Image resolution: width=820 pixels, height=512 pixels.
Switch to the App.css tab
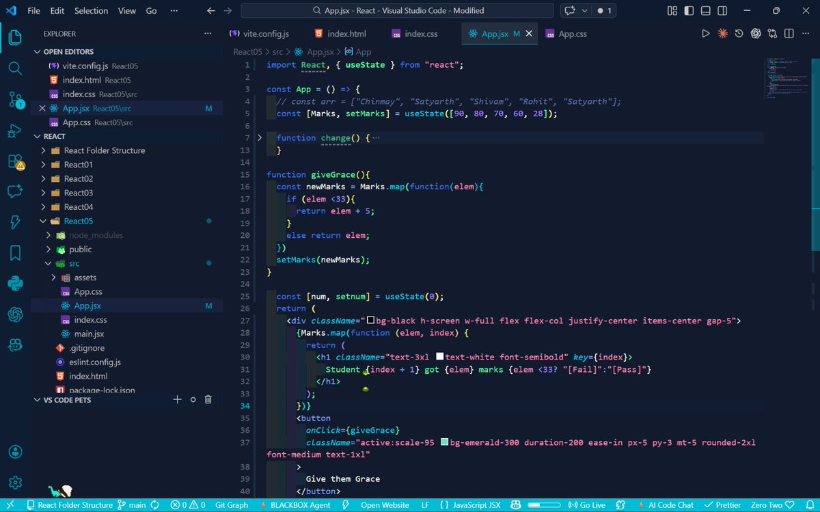tap(566, 33)
